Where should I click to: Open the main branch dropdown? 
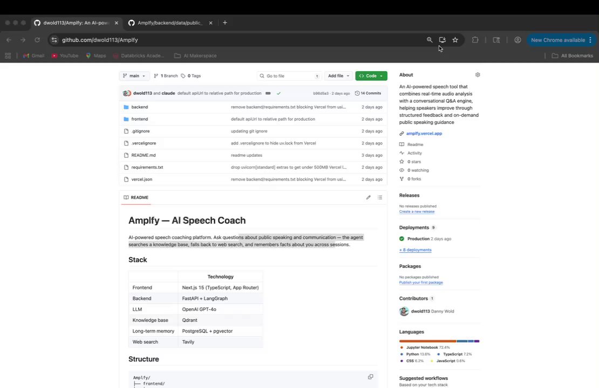134,76
